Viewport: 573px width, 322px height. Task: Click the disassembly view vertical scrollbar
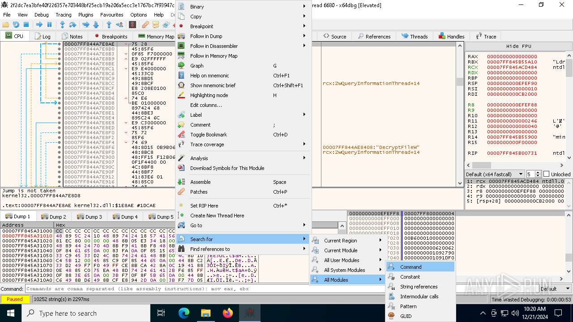tap(460, 114)
